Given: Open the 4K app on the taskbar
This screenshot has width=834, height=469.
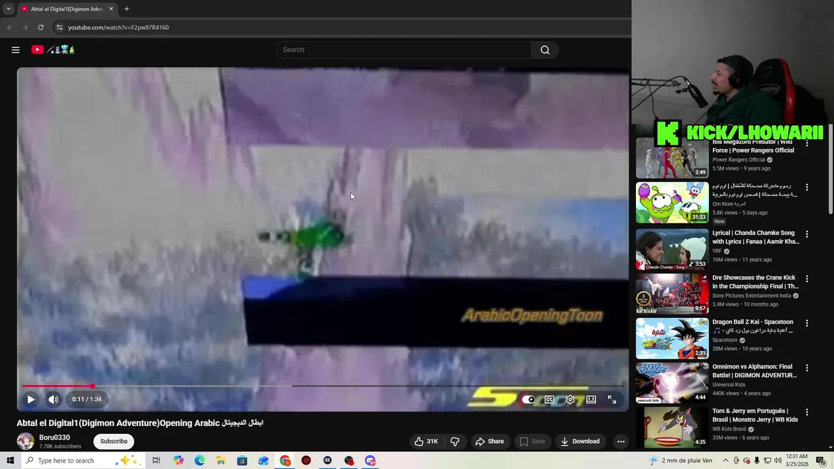Looking at the screenshot, I should click(328, 461).
